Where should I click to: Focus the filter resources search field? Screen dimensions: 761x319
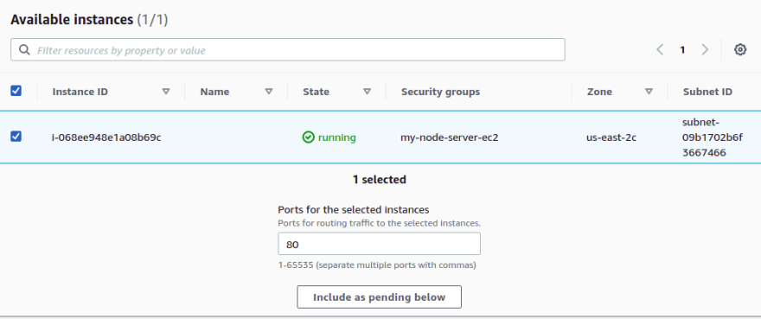[x=288, y=49]
